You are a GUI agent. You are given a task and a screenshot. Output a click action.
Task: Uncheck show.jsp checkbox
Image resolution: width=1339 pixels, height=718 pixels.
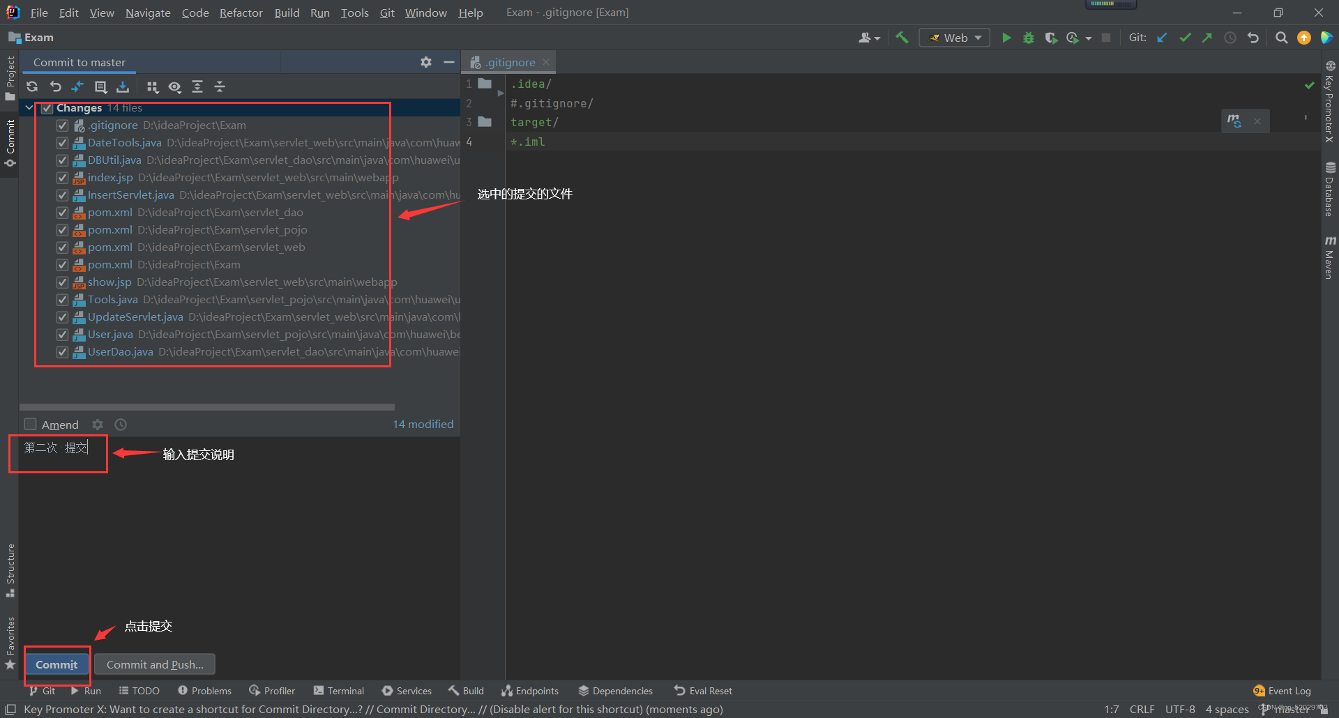click(62, 282)
